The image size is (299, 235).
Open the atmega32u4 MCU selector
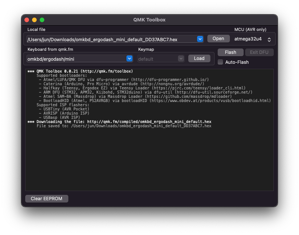252,39
